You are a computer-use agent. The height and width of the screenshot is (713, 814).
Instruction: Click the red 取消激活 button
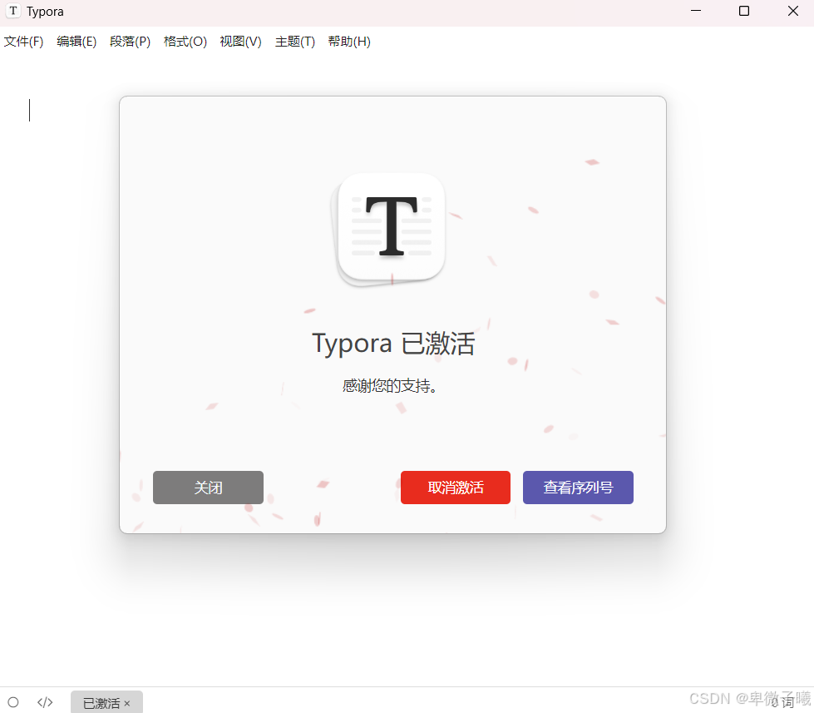456,487
